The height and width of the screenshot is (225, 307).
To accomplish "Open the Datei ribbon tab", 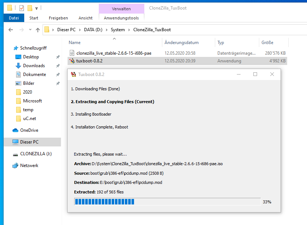I will 14,18.
